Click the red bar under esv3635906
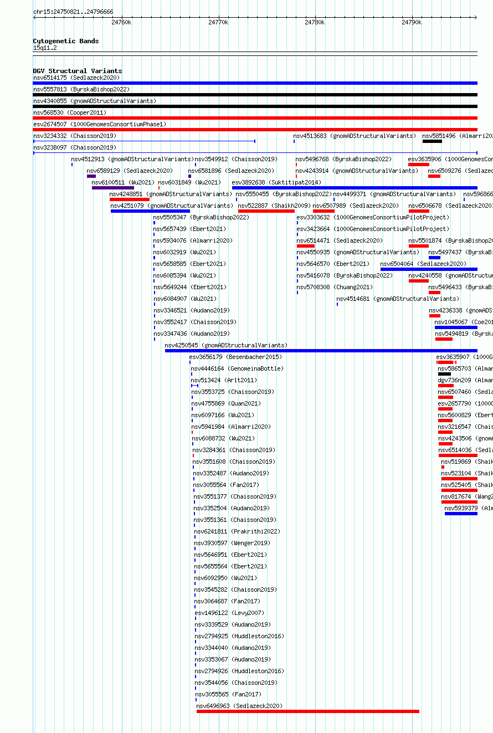The image size is (493, 733). [419, 165]
